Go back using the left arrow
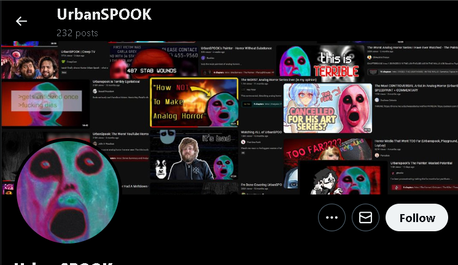The image size is (458, 265). click(x=21, y=21)
